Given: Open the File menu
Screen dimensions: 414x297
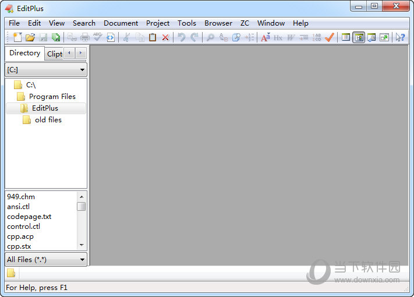Looking at the screenshot, I should click(14, 23).
